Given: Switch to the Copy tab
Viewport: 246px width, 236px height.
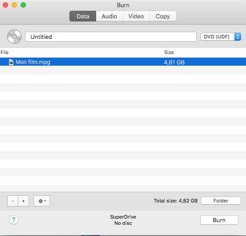Looking at the screenshot, I should tap(163, 16).
